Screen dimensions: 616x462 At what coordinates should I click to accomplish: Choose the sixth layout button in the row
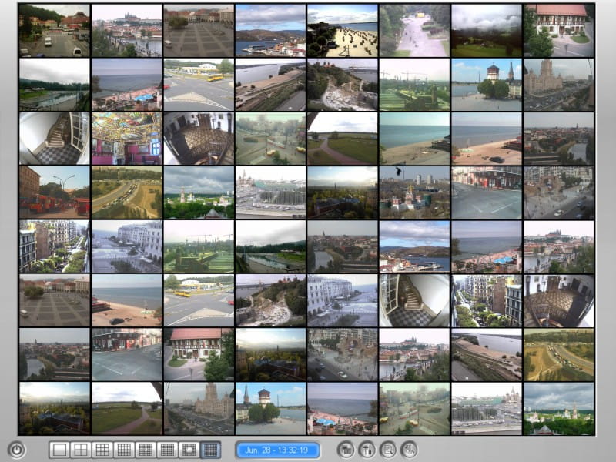pyautogui.click(x=167, y=450)
